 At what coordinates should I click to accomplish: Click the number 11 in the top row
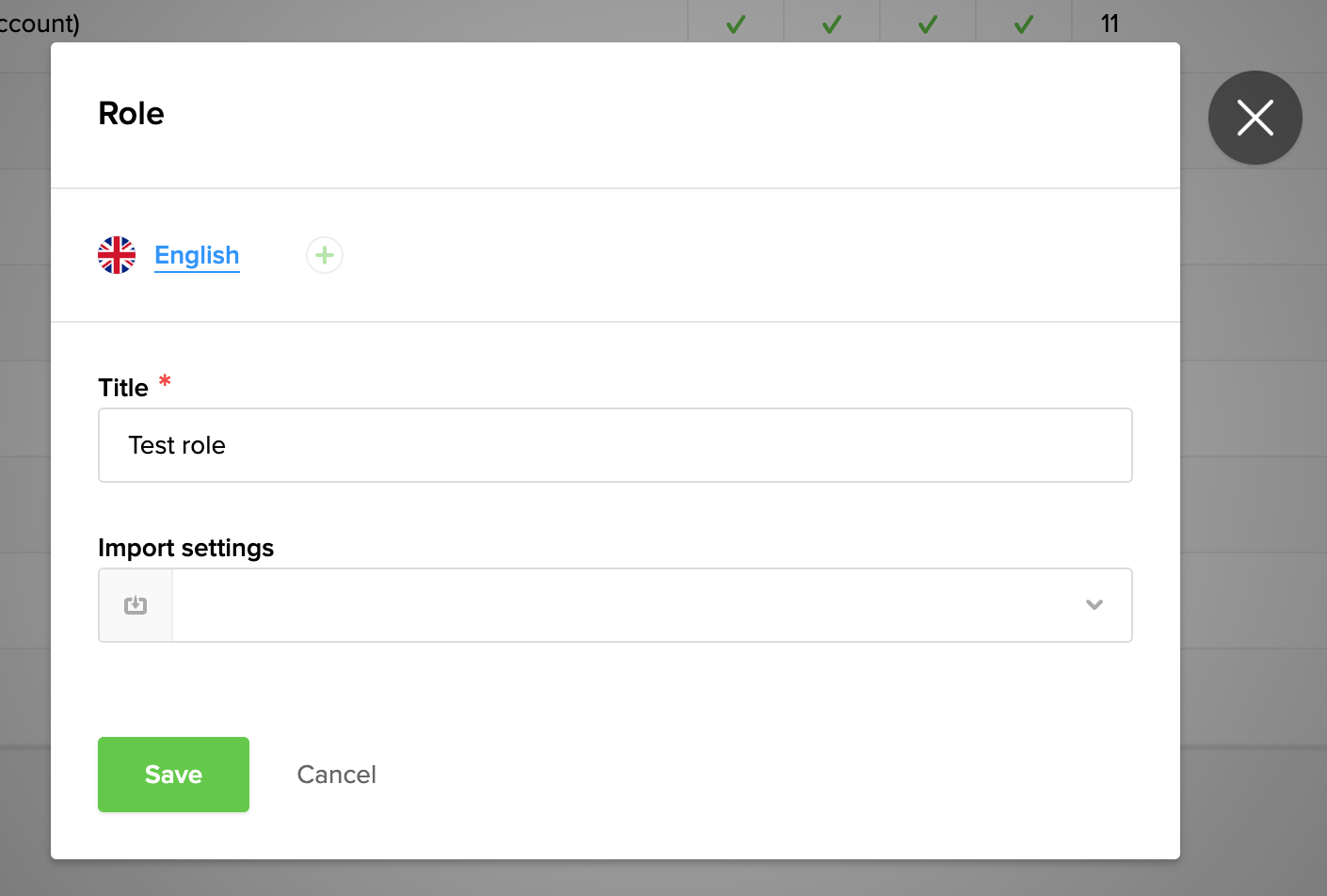(x=1110, y=24)
